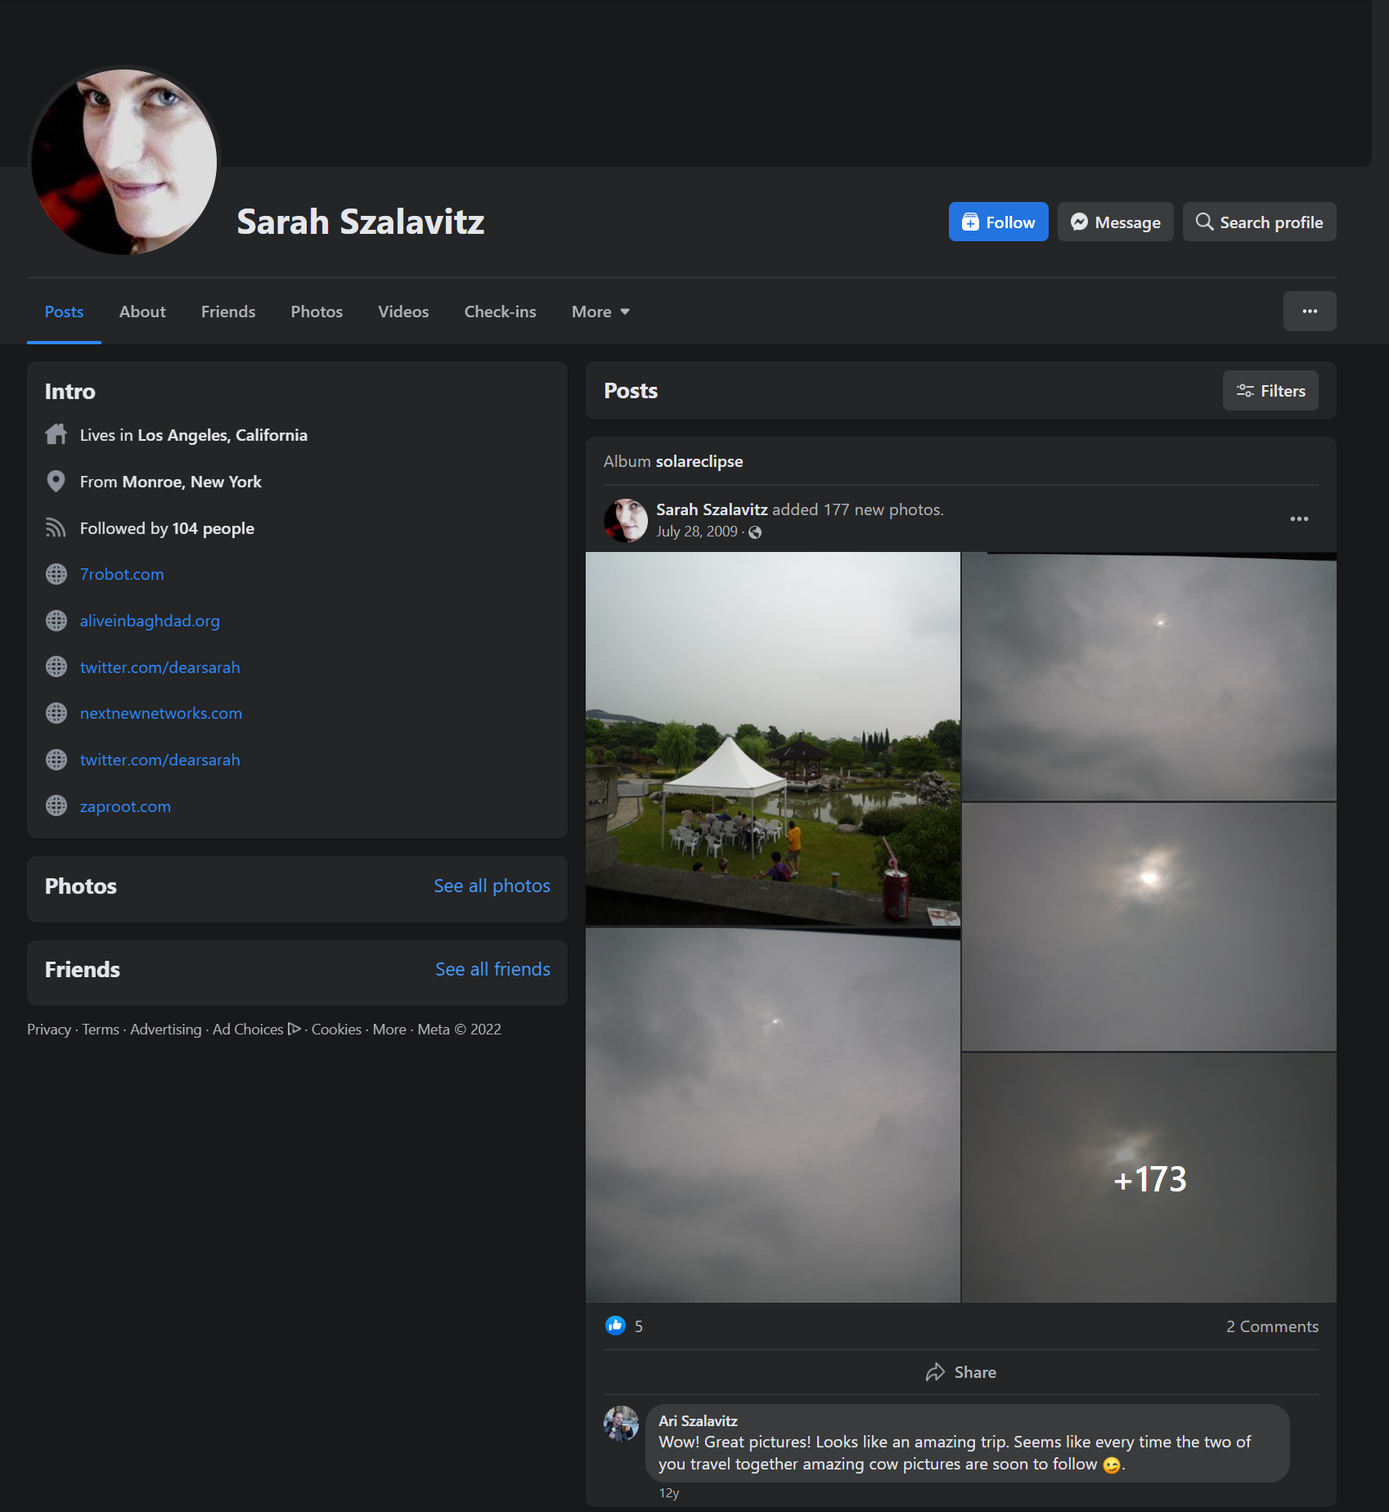This screenshot has width=1389, height=1512.
Task: Click the Messenger icon in Message button
Action: click(1079, 222)
